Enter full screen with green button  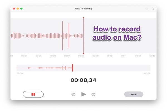coord(21,9)
